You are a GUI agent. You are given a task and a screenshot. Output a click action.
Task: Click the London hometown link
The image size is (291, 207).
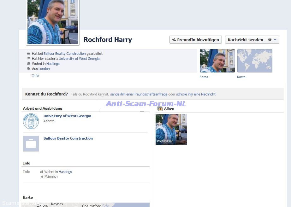coord(44,69)
